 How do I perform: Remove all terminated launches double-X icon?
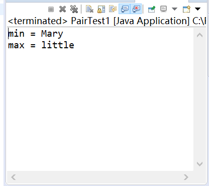coord(74,9)
